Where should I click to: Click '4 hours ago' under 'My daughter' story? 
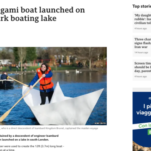(140, 28)
